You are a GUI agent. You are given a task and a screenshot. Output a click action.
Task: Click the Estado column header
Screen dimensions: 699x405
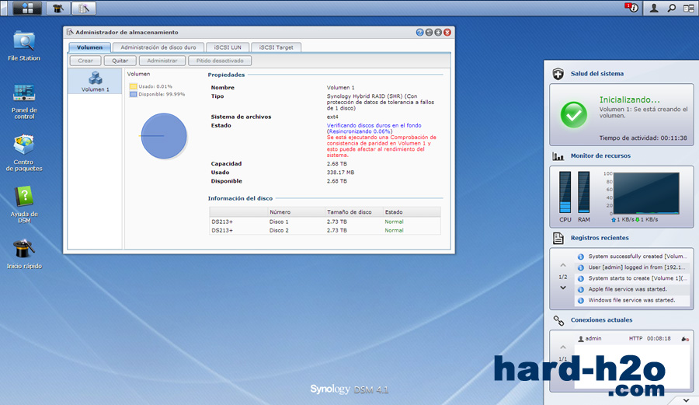[412, 212]
